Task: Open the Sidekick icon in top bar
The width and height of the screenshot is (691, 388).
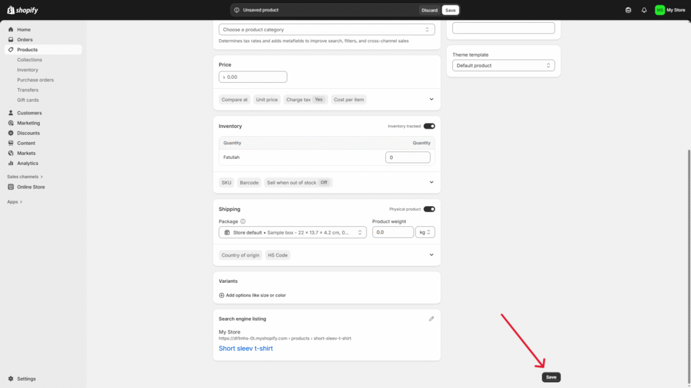Action: 629,10
